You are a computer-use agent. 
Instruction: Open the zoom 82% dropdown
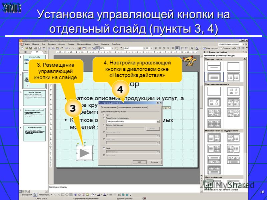coord(112,48)
